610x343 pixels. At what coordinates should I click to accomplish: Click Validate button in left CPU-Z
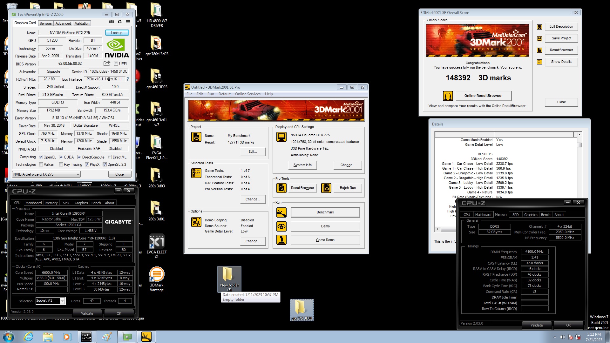[87, 313]
